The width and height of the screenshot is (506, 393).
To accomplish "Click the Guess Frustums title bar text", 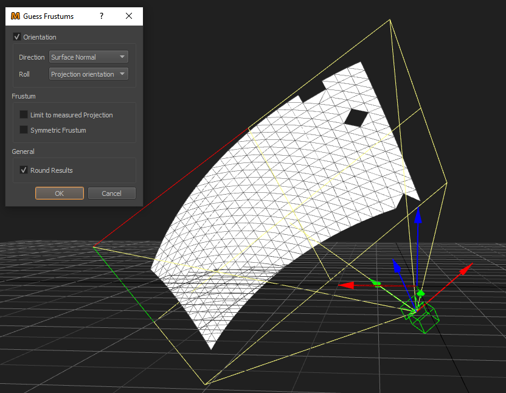I will [x=49, y=16].
